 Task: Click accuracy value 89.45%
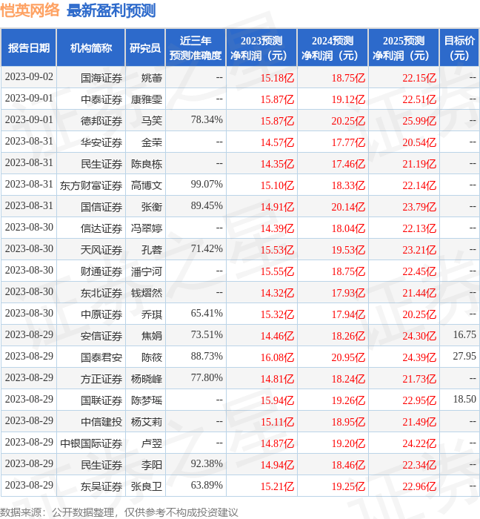click(x=207, y=206)
